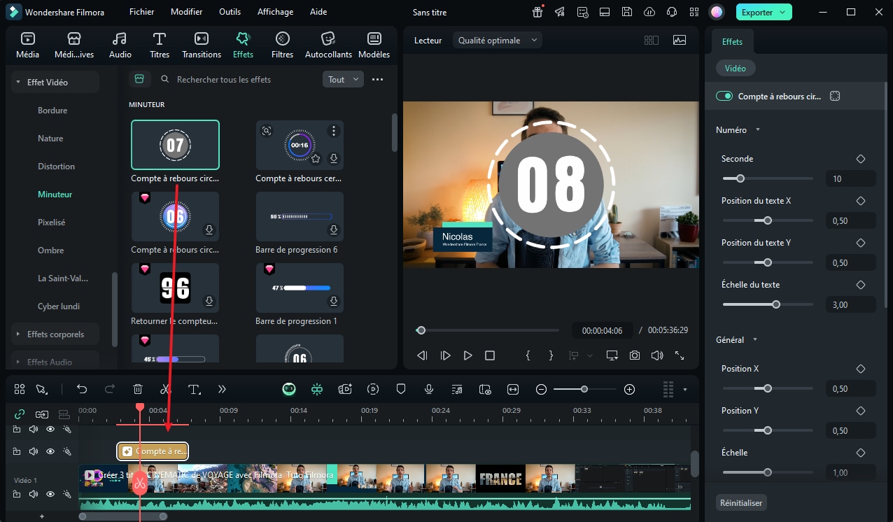893x522 pixels.
Task: Collapse the Effet Vidéo category
Action: click(x=18, y=83)
